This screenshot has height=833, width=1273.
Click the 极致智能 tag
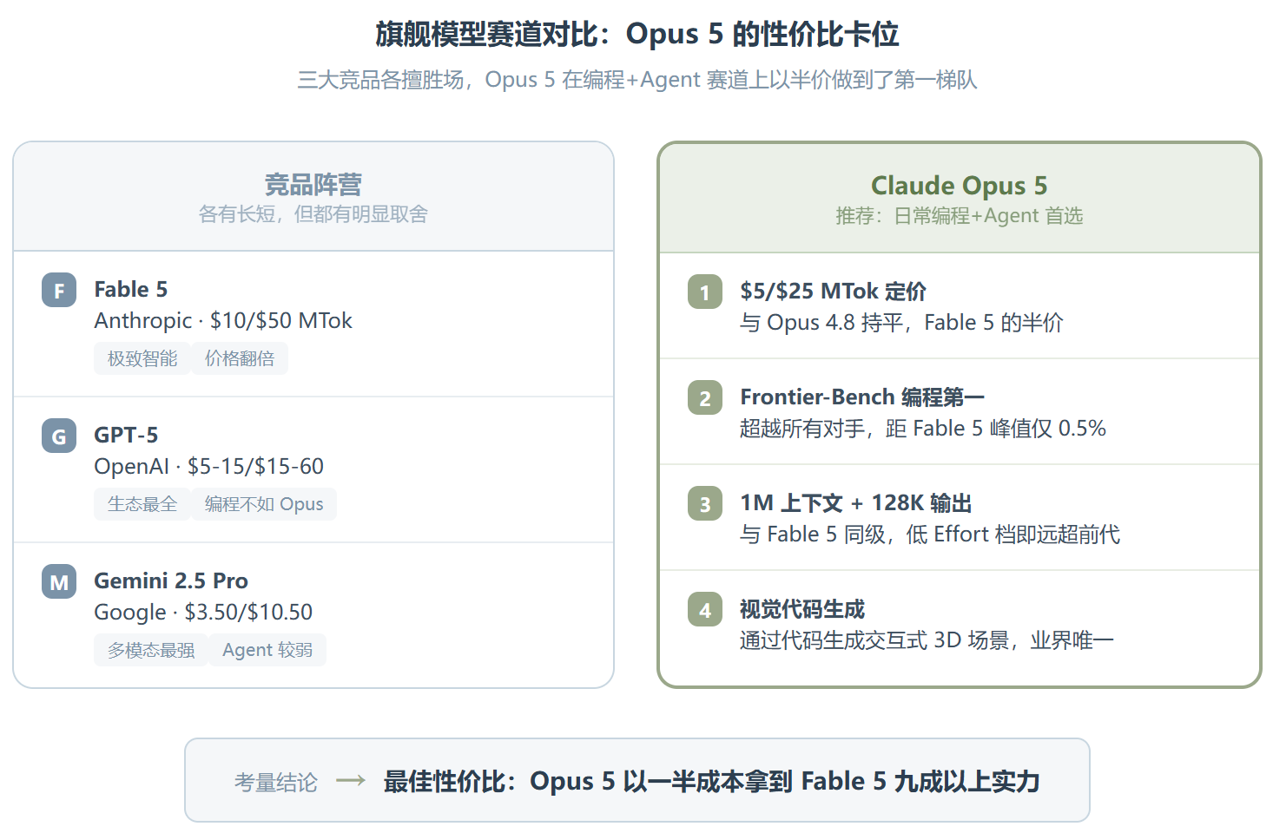142,358
